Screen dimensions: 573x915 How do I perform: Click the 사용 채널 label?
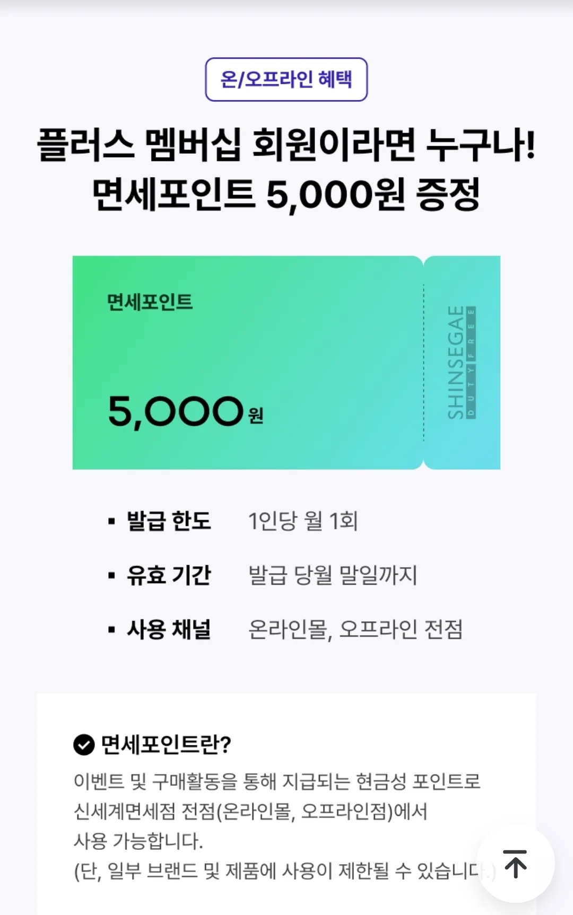(169, 630)
